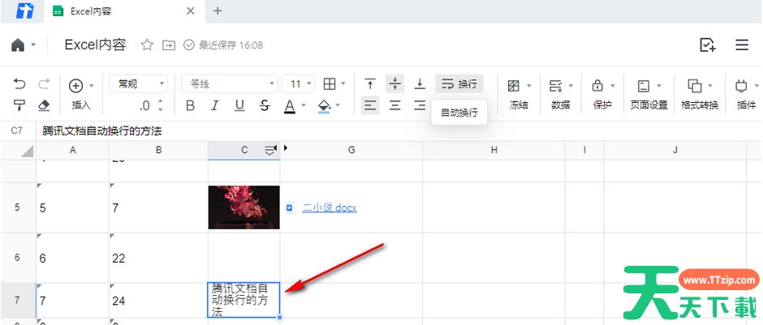Image resolution: width=763 pixels, height=325 pixels.
Task: Align text to the right
Action: pos(420,105)
